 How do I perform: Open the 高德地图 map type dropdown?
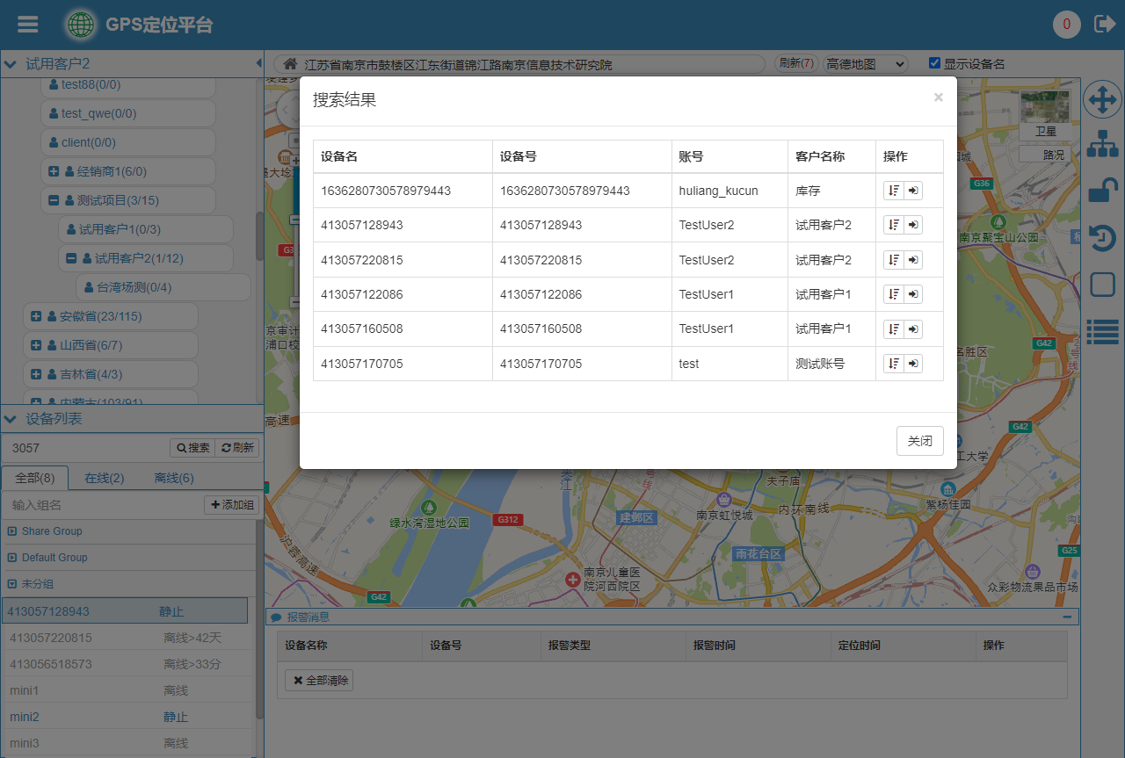click(865, 64)
